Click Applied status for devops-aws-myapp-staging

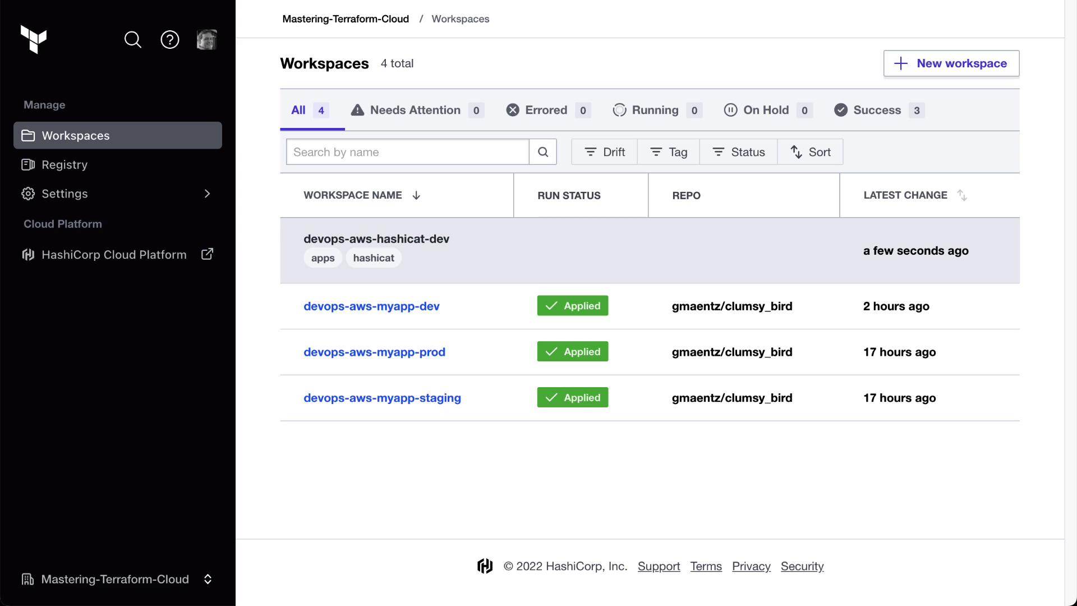click(x=573, y=398)
